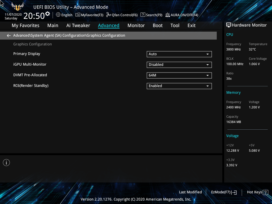Click +3.3V value 3.392 V
The width and height of the screenshot is (272, 204).
coord(232,165)
